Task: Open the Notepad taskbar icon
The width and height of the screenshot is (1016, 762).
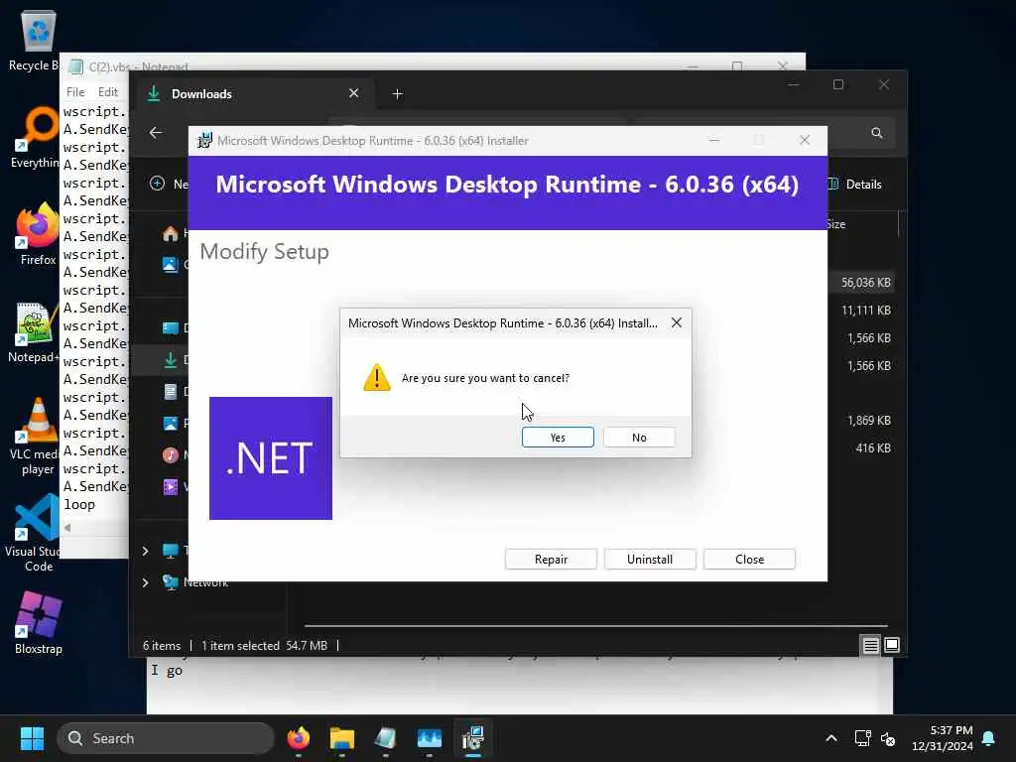Action: pyautogui.click(x=386, y=738)
